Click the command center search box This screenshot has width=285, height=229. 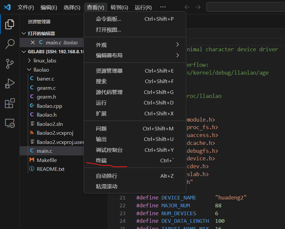coord(246,7)
